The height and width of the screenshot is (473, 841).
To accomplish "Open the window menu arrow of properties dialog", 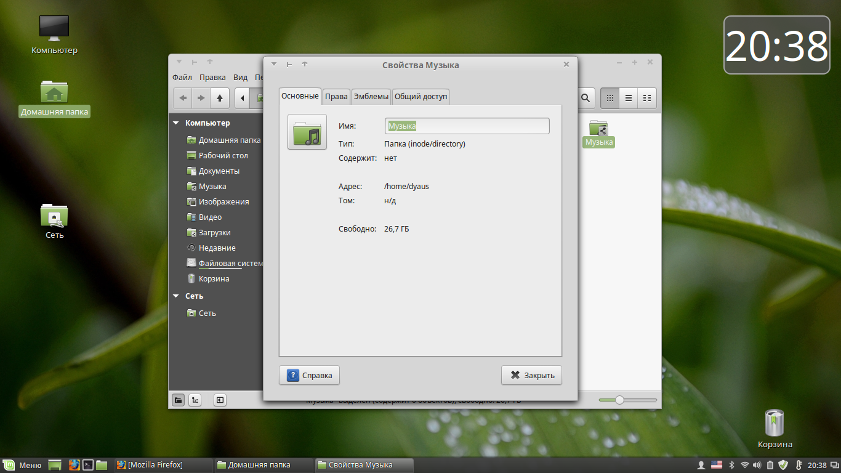I will click(274, 64).
